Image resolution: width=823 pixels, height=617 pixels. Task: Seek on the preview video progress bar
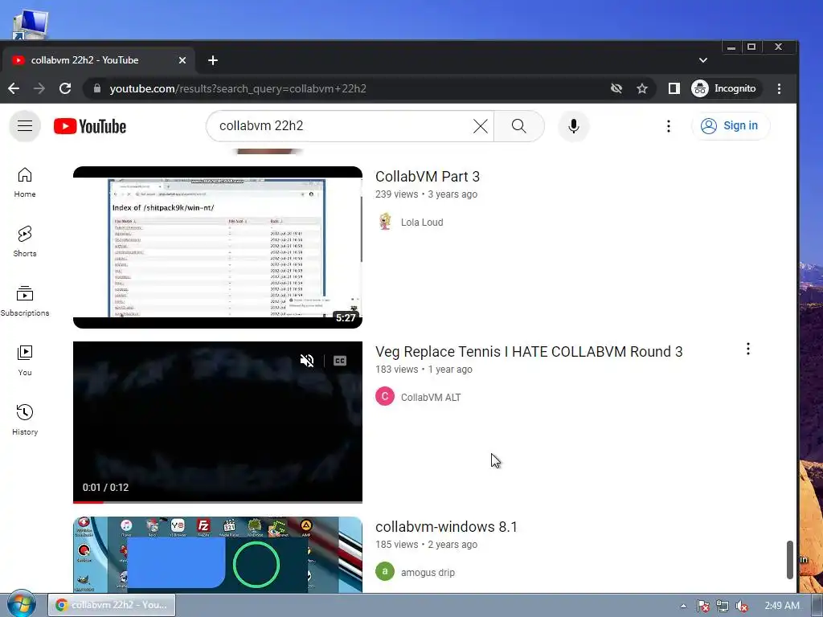tap(217, 501)
